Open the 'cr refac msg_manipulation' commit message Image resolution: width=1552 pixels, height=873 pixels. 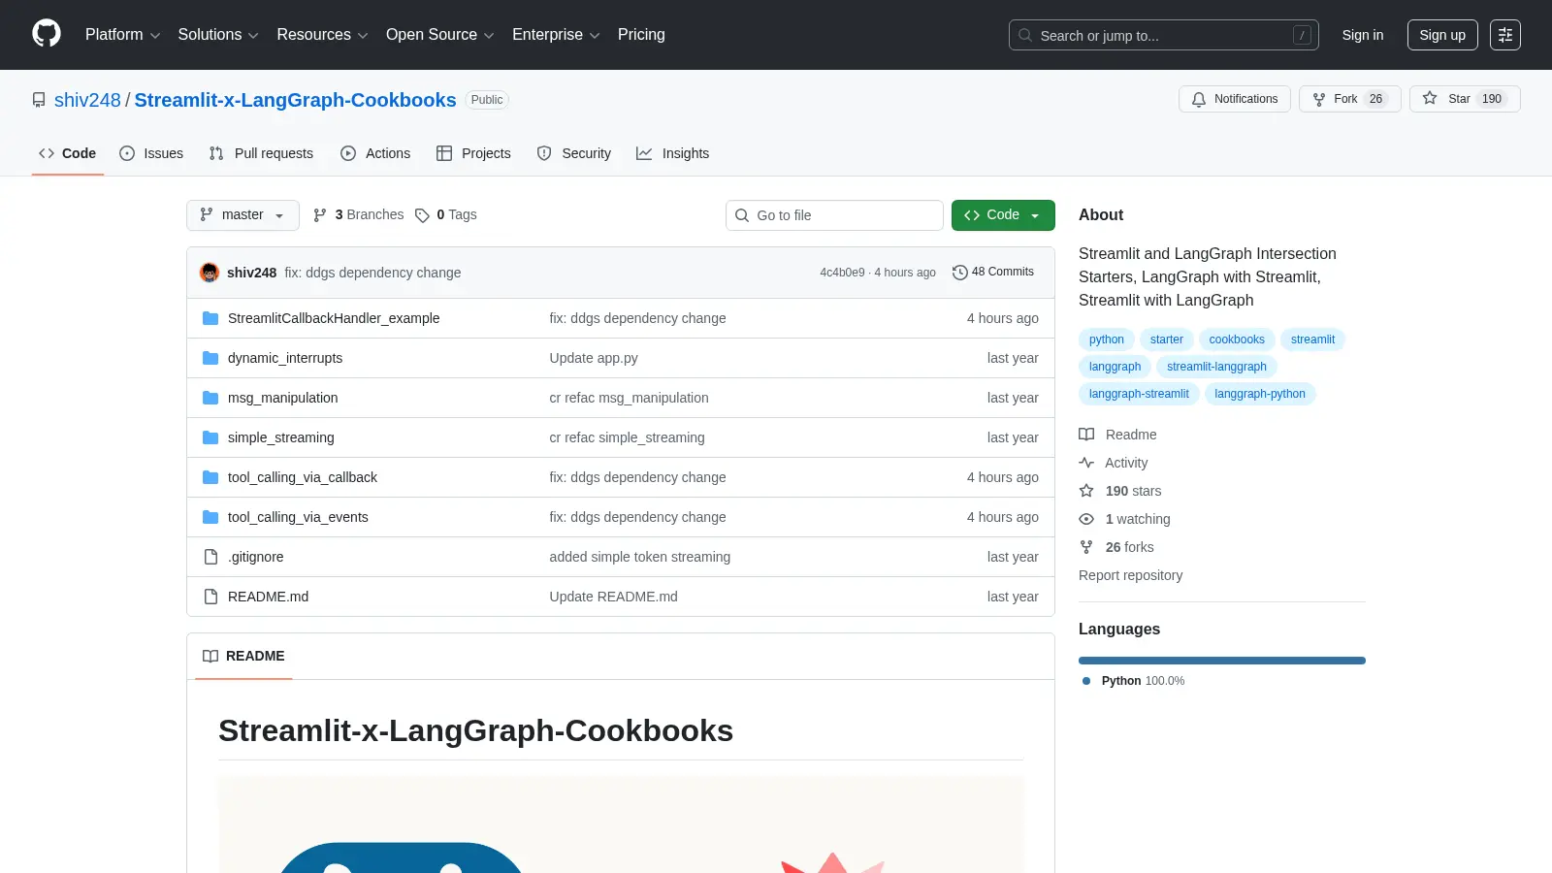click(629, 398)
